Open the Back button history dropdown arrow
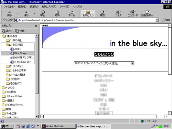This screenshot has height=129, width=172. pos(18,13)
